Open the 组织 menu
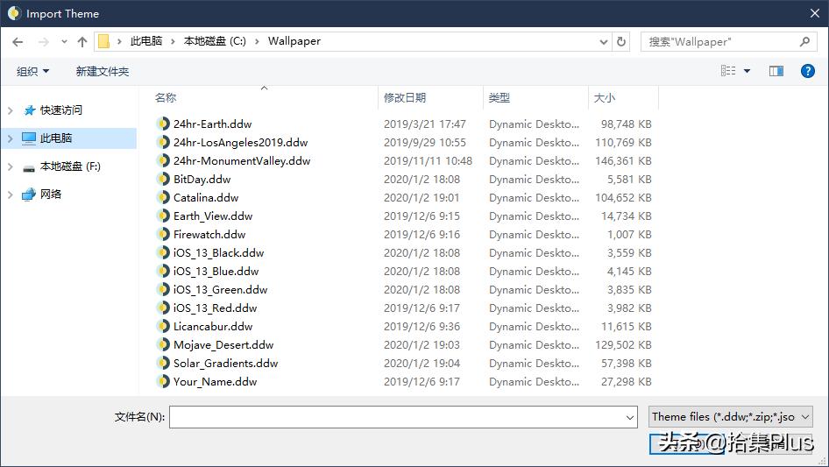 (x=32, y=71)
